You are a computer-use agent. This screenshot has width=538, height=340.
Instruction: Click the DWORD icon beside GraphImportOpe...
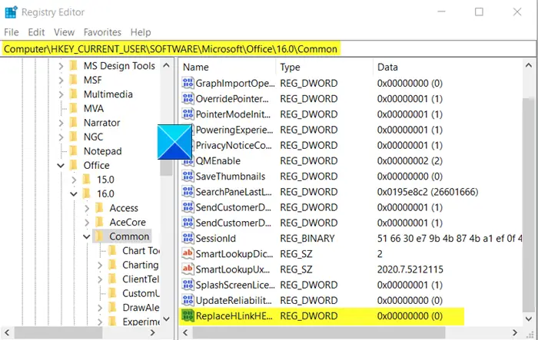click(188, 83)
